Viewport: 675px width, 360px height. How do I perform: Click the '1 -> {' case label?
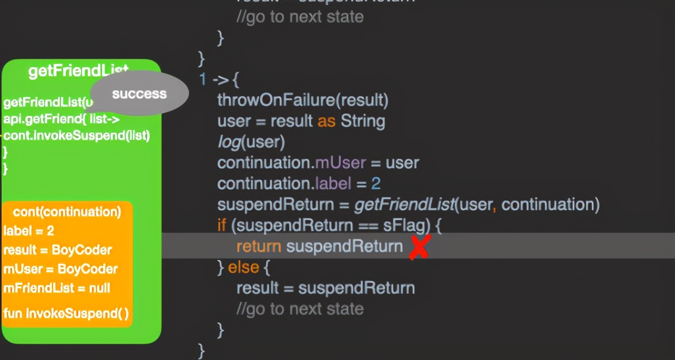pos(220,79)
